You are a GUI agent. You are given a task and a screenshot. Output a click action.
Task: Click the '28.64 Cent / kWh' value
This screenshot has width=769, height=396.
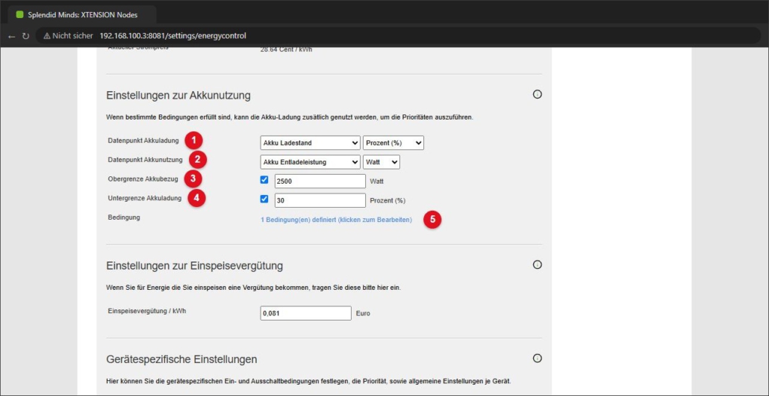[x=286, y=49]
